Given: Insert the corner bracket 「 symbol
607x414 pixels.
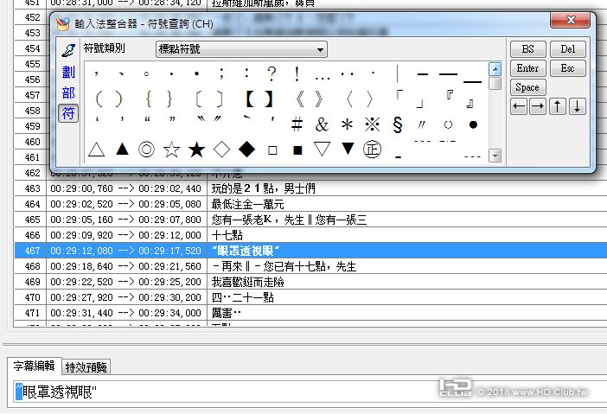Looking at the screenshot, I should [x=399, y=95].
